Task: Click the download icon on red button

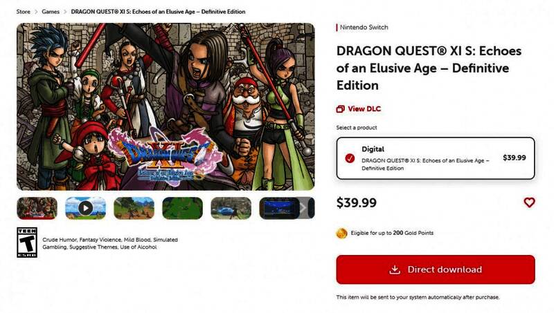Action: 395,269
